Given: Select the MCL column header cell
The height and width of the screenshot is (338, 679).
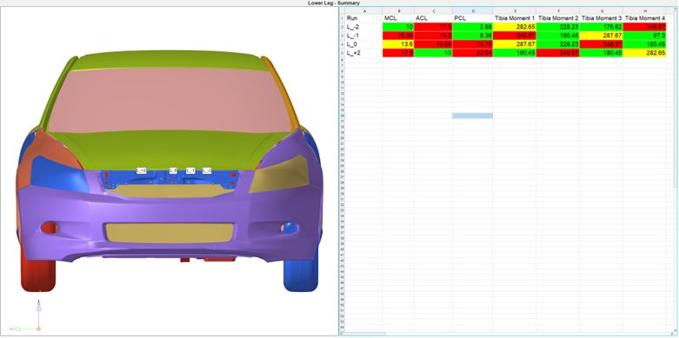Looking at the screenshot, I should (398, 18).
